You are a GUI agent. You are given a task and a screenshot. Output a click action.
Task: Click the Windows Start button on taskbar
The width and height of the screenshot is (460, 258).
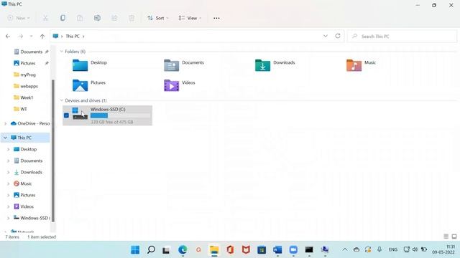point(135,250)
